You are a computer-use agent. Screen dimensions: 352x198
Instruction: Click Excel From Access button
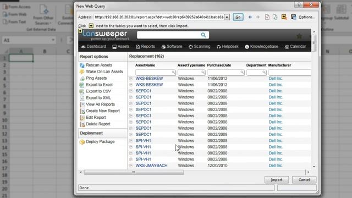click(17, 7)
